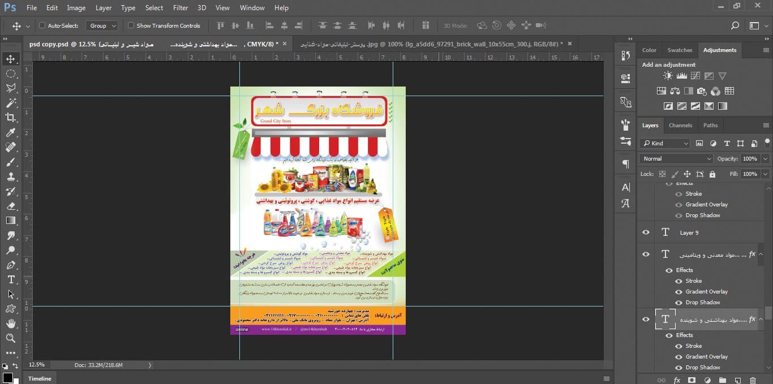
Task: Delete layer using the trash icon
Action: [x=753, y=381]
